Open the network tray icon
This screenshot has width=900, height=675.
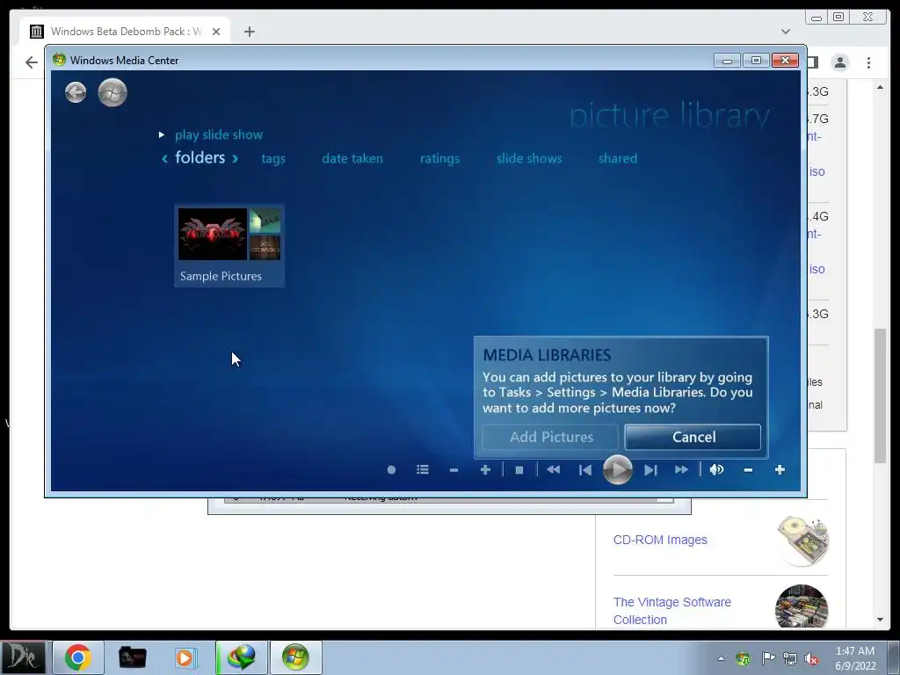coord(790,658)
